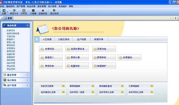The height and width of the screenshot is (105, 179).
Task: Select 选用收费标准 in the left sidebar list
Action: (13, 33)
